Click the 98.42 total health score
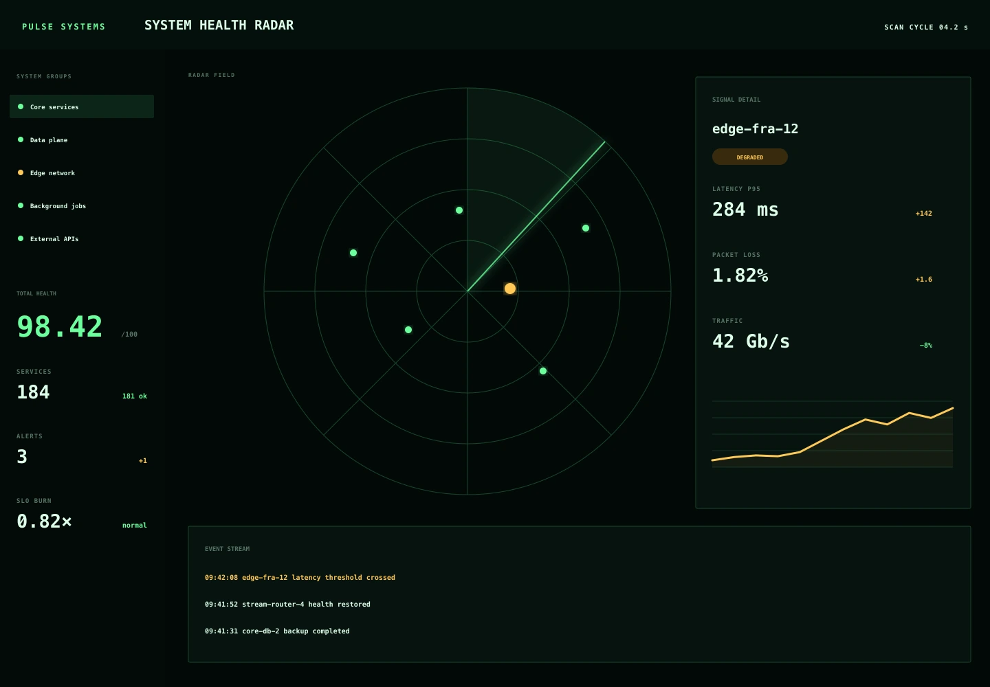The image size is (990, 687). (x=60, y=326)
